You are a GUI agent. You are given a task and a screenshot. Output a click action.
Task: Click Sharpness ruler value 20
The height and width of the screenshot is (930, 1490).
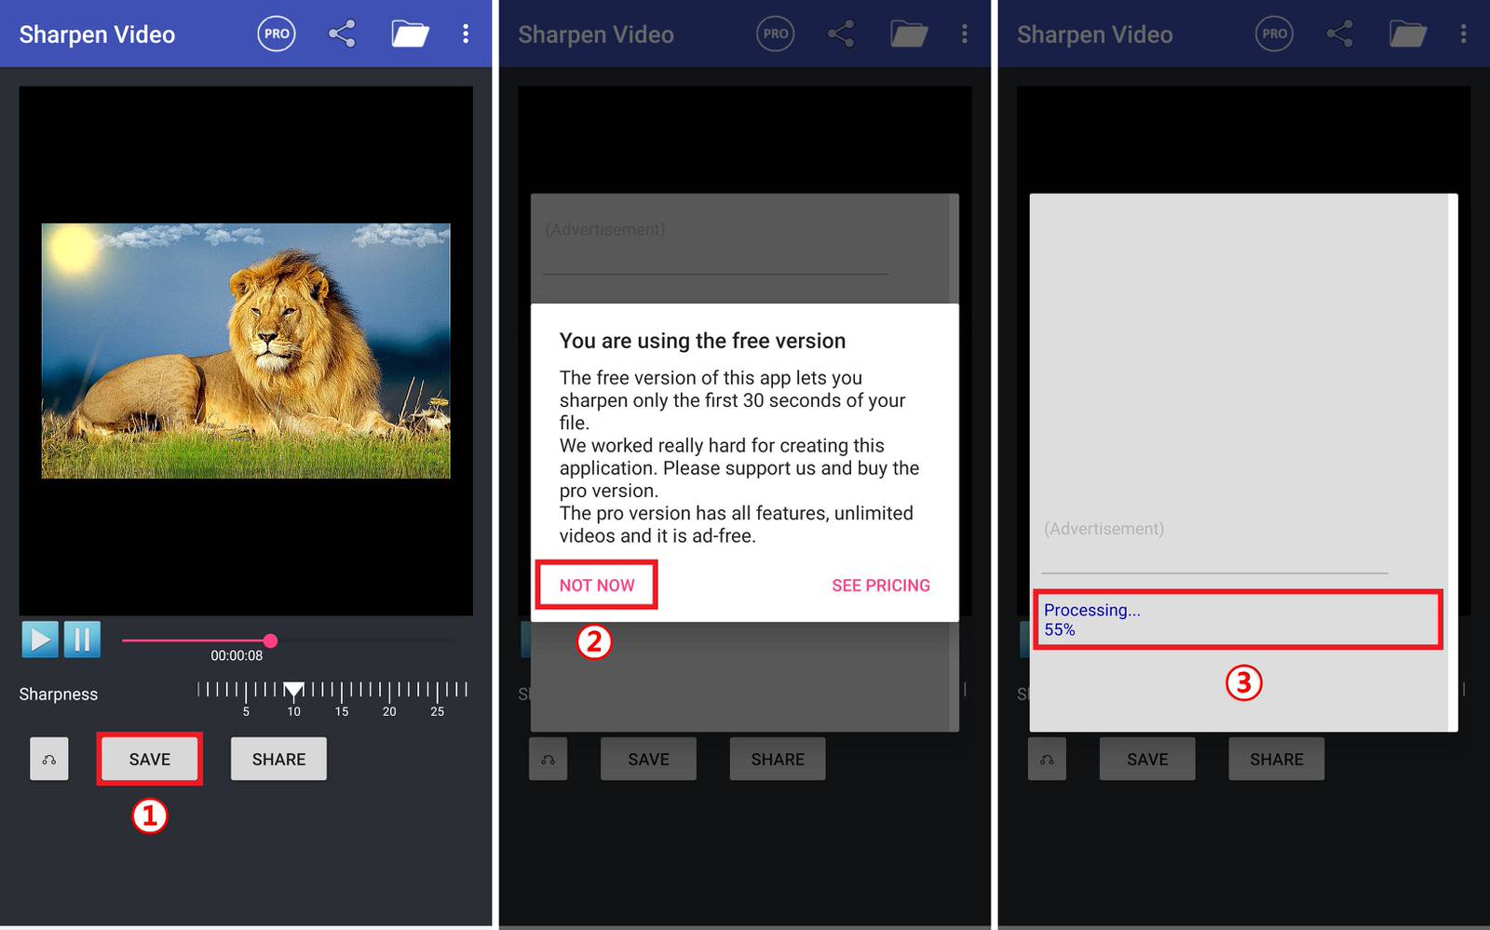point(389,711)
